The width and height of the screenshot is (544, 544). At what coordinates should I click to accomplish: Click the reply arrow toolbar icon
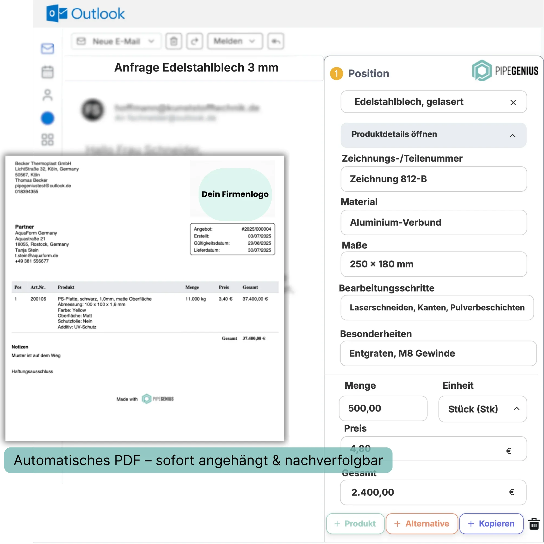(275, 41)
